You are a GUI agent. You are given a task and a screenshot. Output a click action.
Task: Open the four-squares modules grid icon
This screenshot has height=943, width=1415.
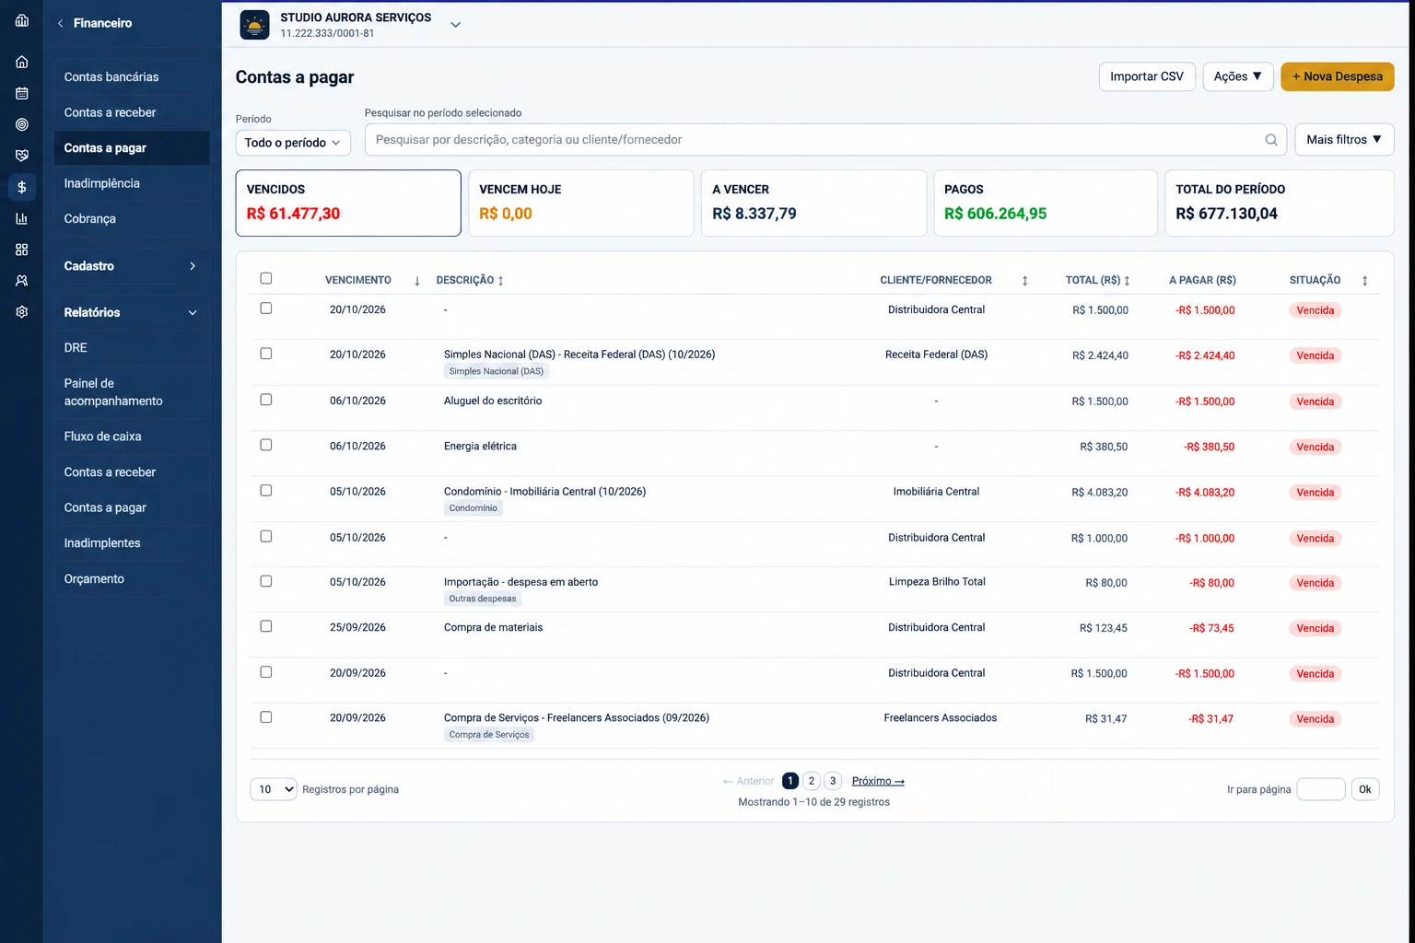[21, 250]
